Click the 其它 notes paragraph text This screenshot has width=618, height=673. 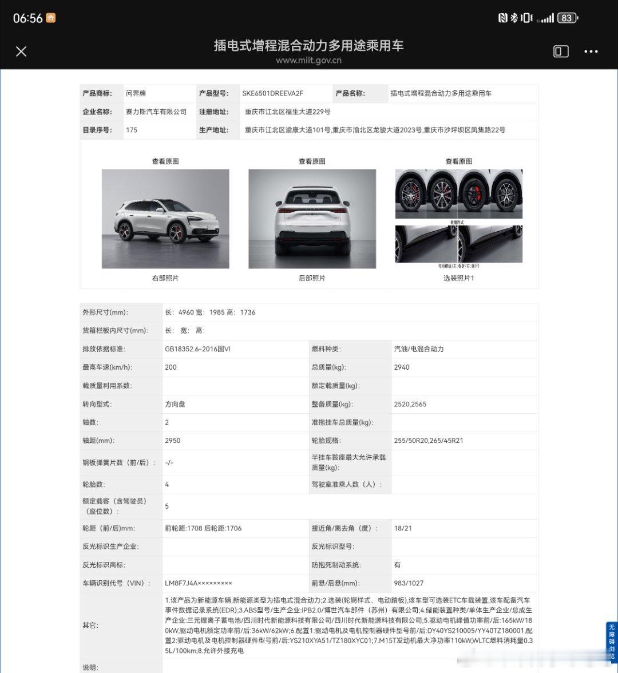pyautogui.click(x=348, y=626)
